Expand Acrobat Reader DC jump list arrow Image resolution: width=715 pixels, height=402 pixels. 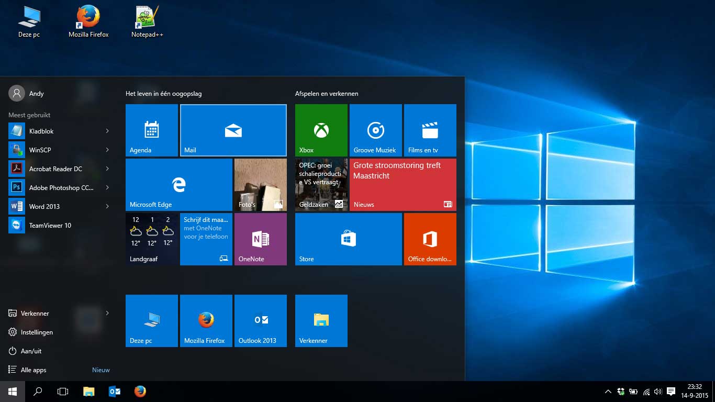pyautogui.click(x=107, y=169)
